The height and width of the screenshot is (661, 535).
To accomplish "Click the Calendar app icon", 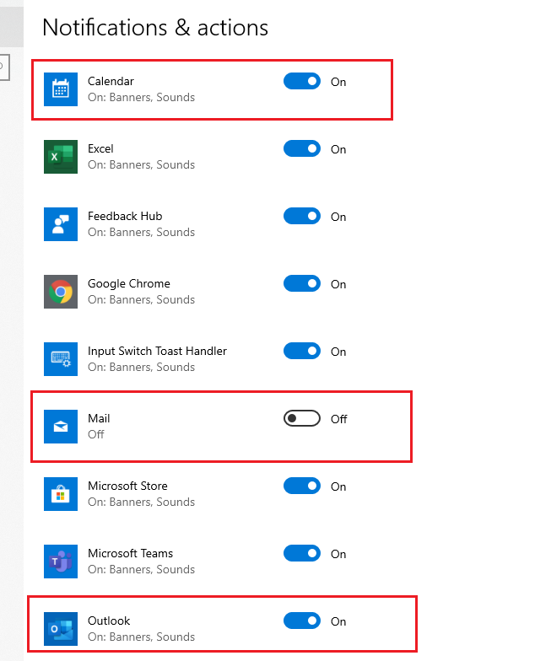I will pyautogui.click(x=60, y=89).
